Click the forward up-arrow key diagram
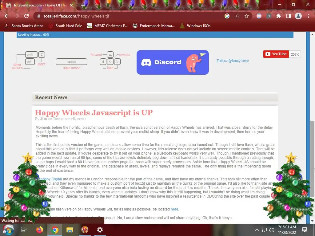315x236 pixels. [110, 55]
